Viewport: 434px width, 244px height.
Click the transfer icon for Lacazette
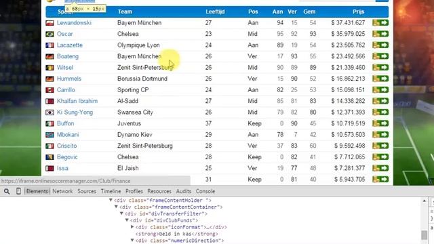click(380, 45)
